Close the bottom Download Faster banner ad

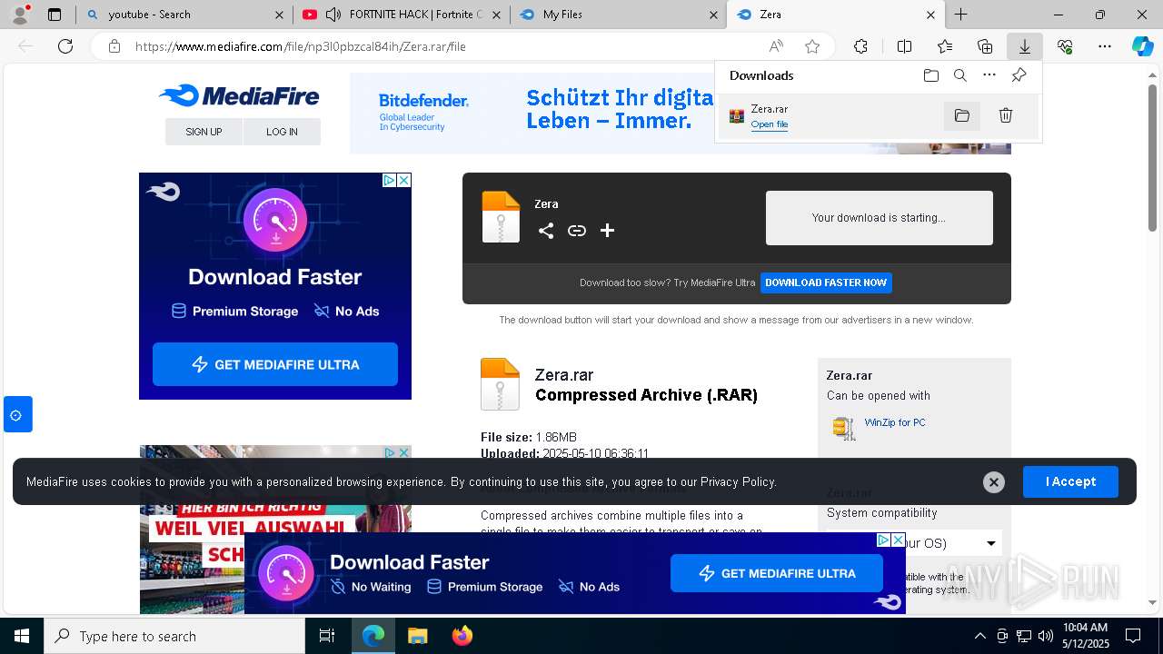pyautogui.click(x=898, y=540)
